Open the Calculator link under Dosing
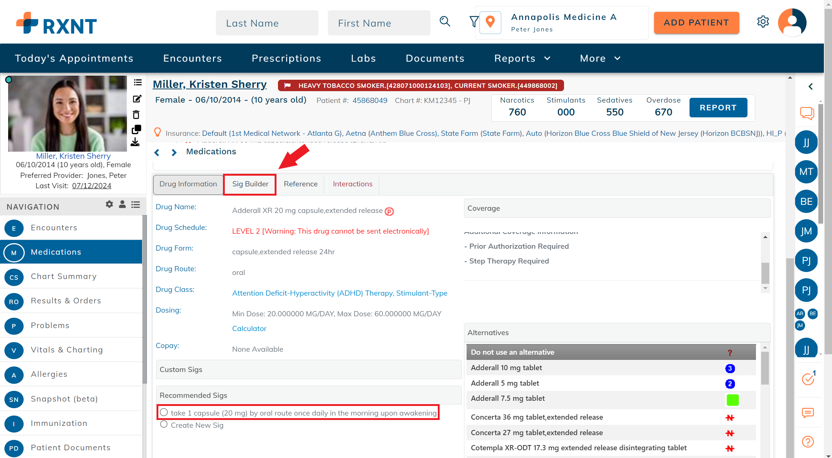The width and height of the screenshot is (832, 458). [249, 328]
